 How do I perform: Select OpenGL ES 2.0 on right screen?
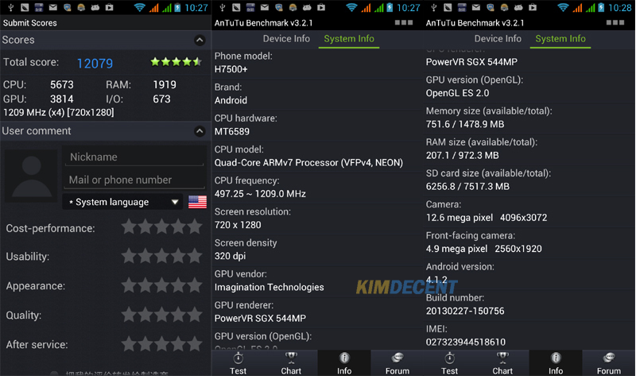point(458,93)
